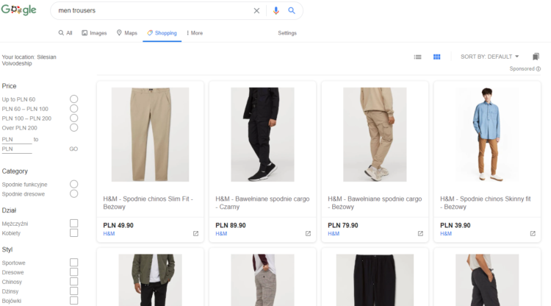
Task: Open H&M store link under PLN 89.90 product
Action: [221, 234]
